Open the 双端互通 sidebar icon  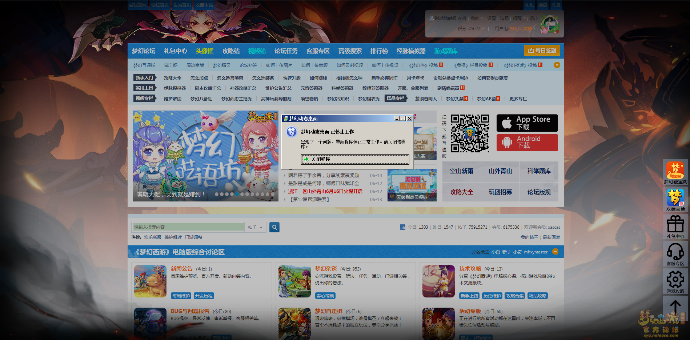(x=675, y=200)
